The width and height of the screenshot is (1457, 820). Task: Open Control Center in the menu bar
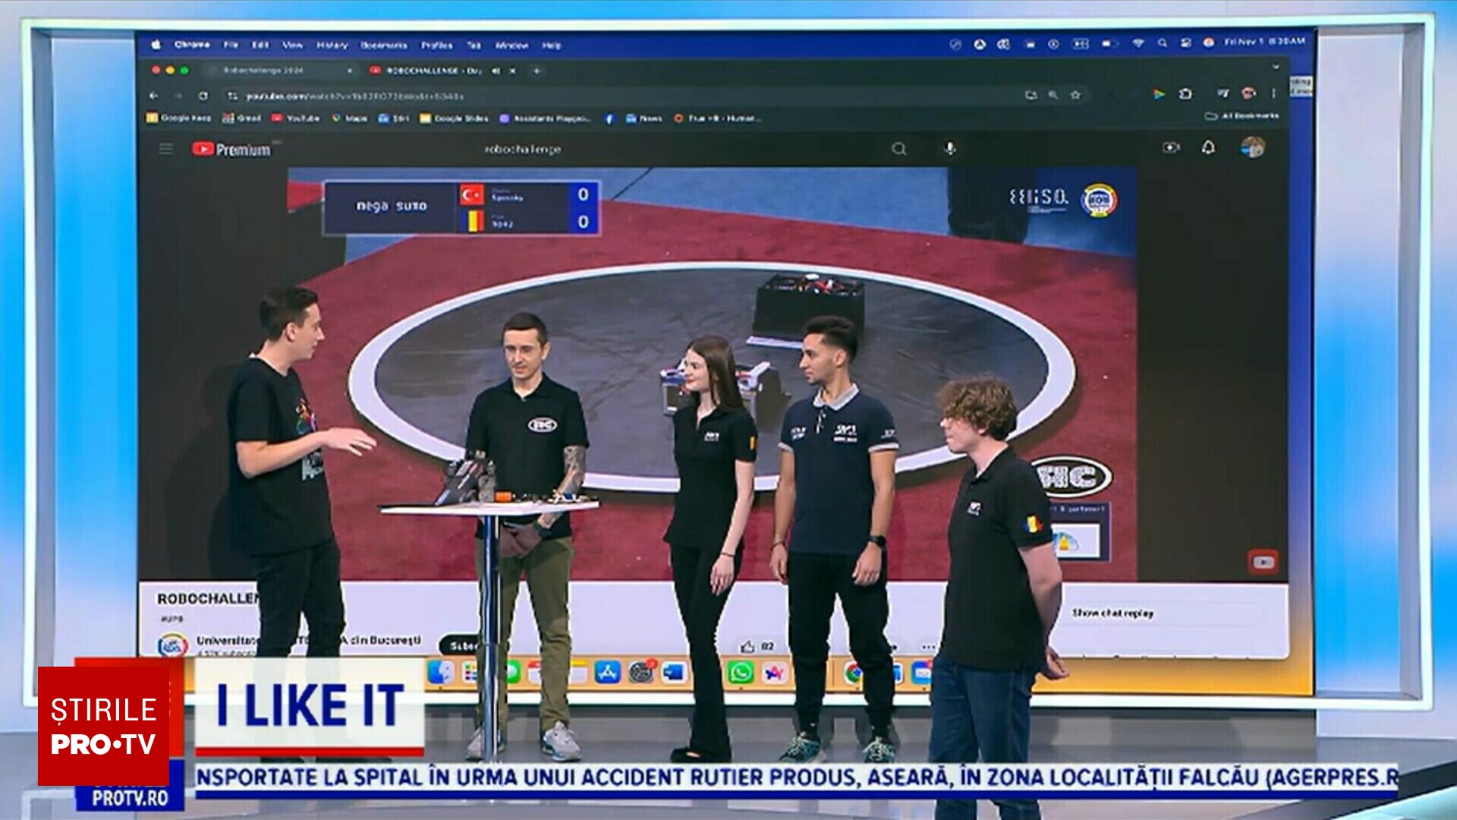[x=1185, y=43]
